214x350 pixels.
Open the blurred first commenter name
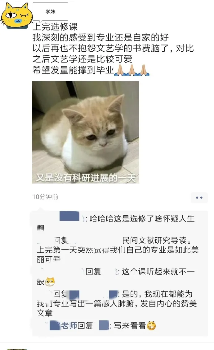coord(69,216)
